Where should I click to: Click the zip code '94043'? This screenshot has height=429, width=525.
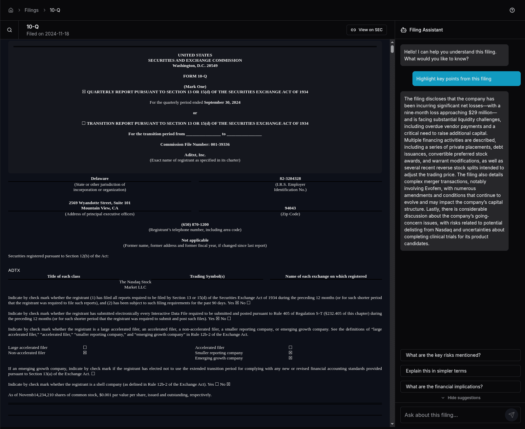click(290, 208)
